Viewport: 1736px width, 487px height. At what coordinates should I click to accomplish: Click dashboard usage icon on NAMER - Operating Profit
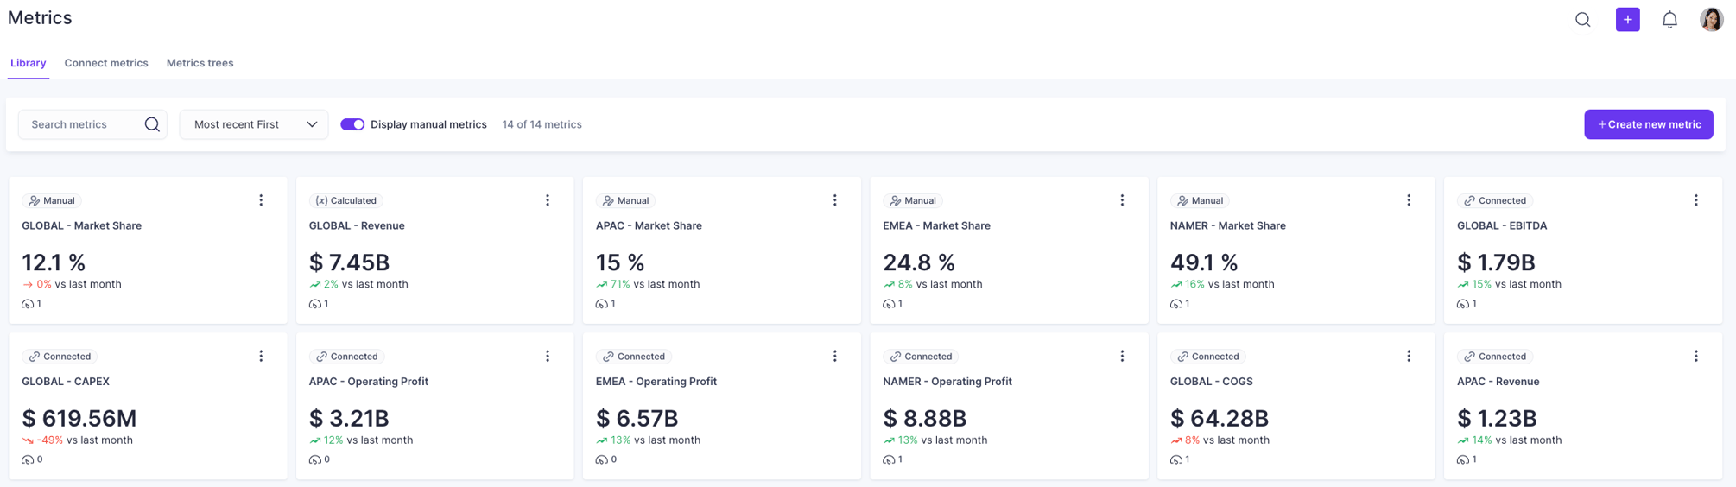point(889,459)
